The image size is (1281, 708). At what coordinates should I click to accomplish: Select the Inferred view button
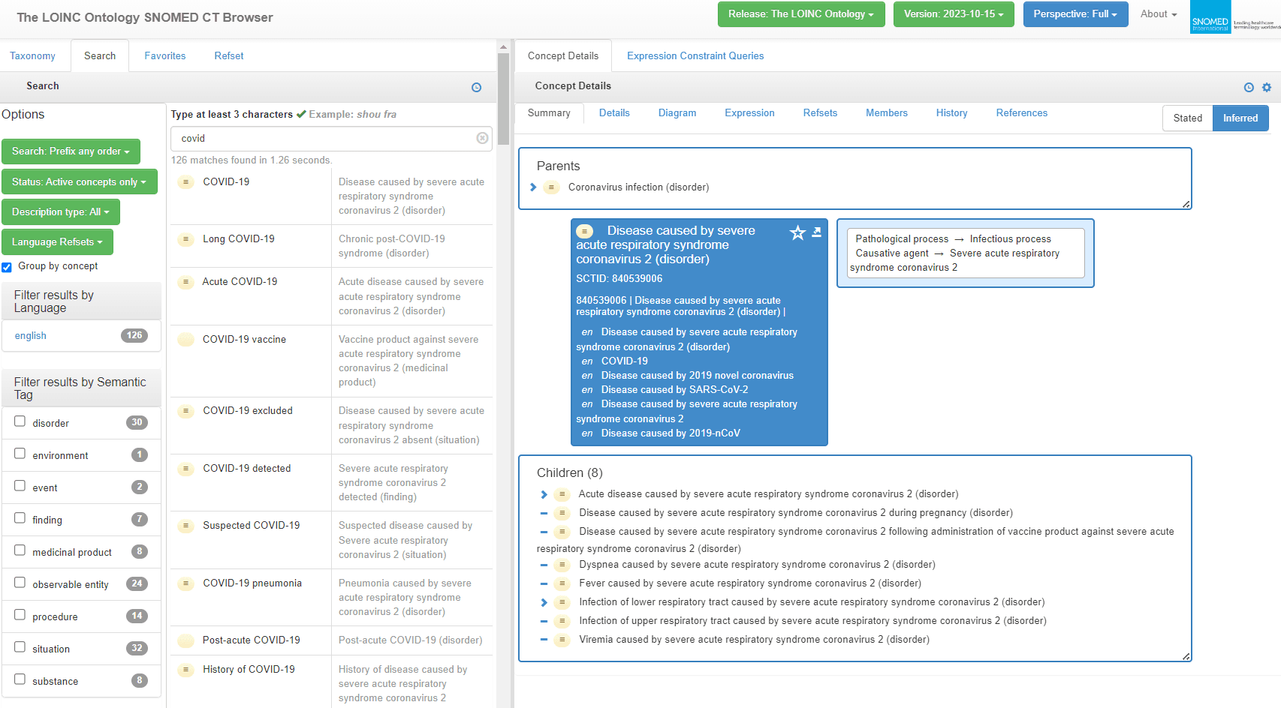(1240, 118)
